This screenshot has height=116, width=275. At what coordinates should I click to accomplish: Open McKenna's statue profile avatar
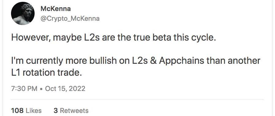pyautogui.click(x=23, y=13)
